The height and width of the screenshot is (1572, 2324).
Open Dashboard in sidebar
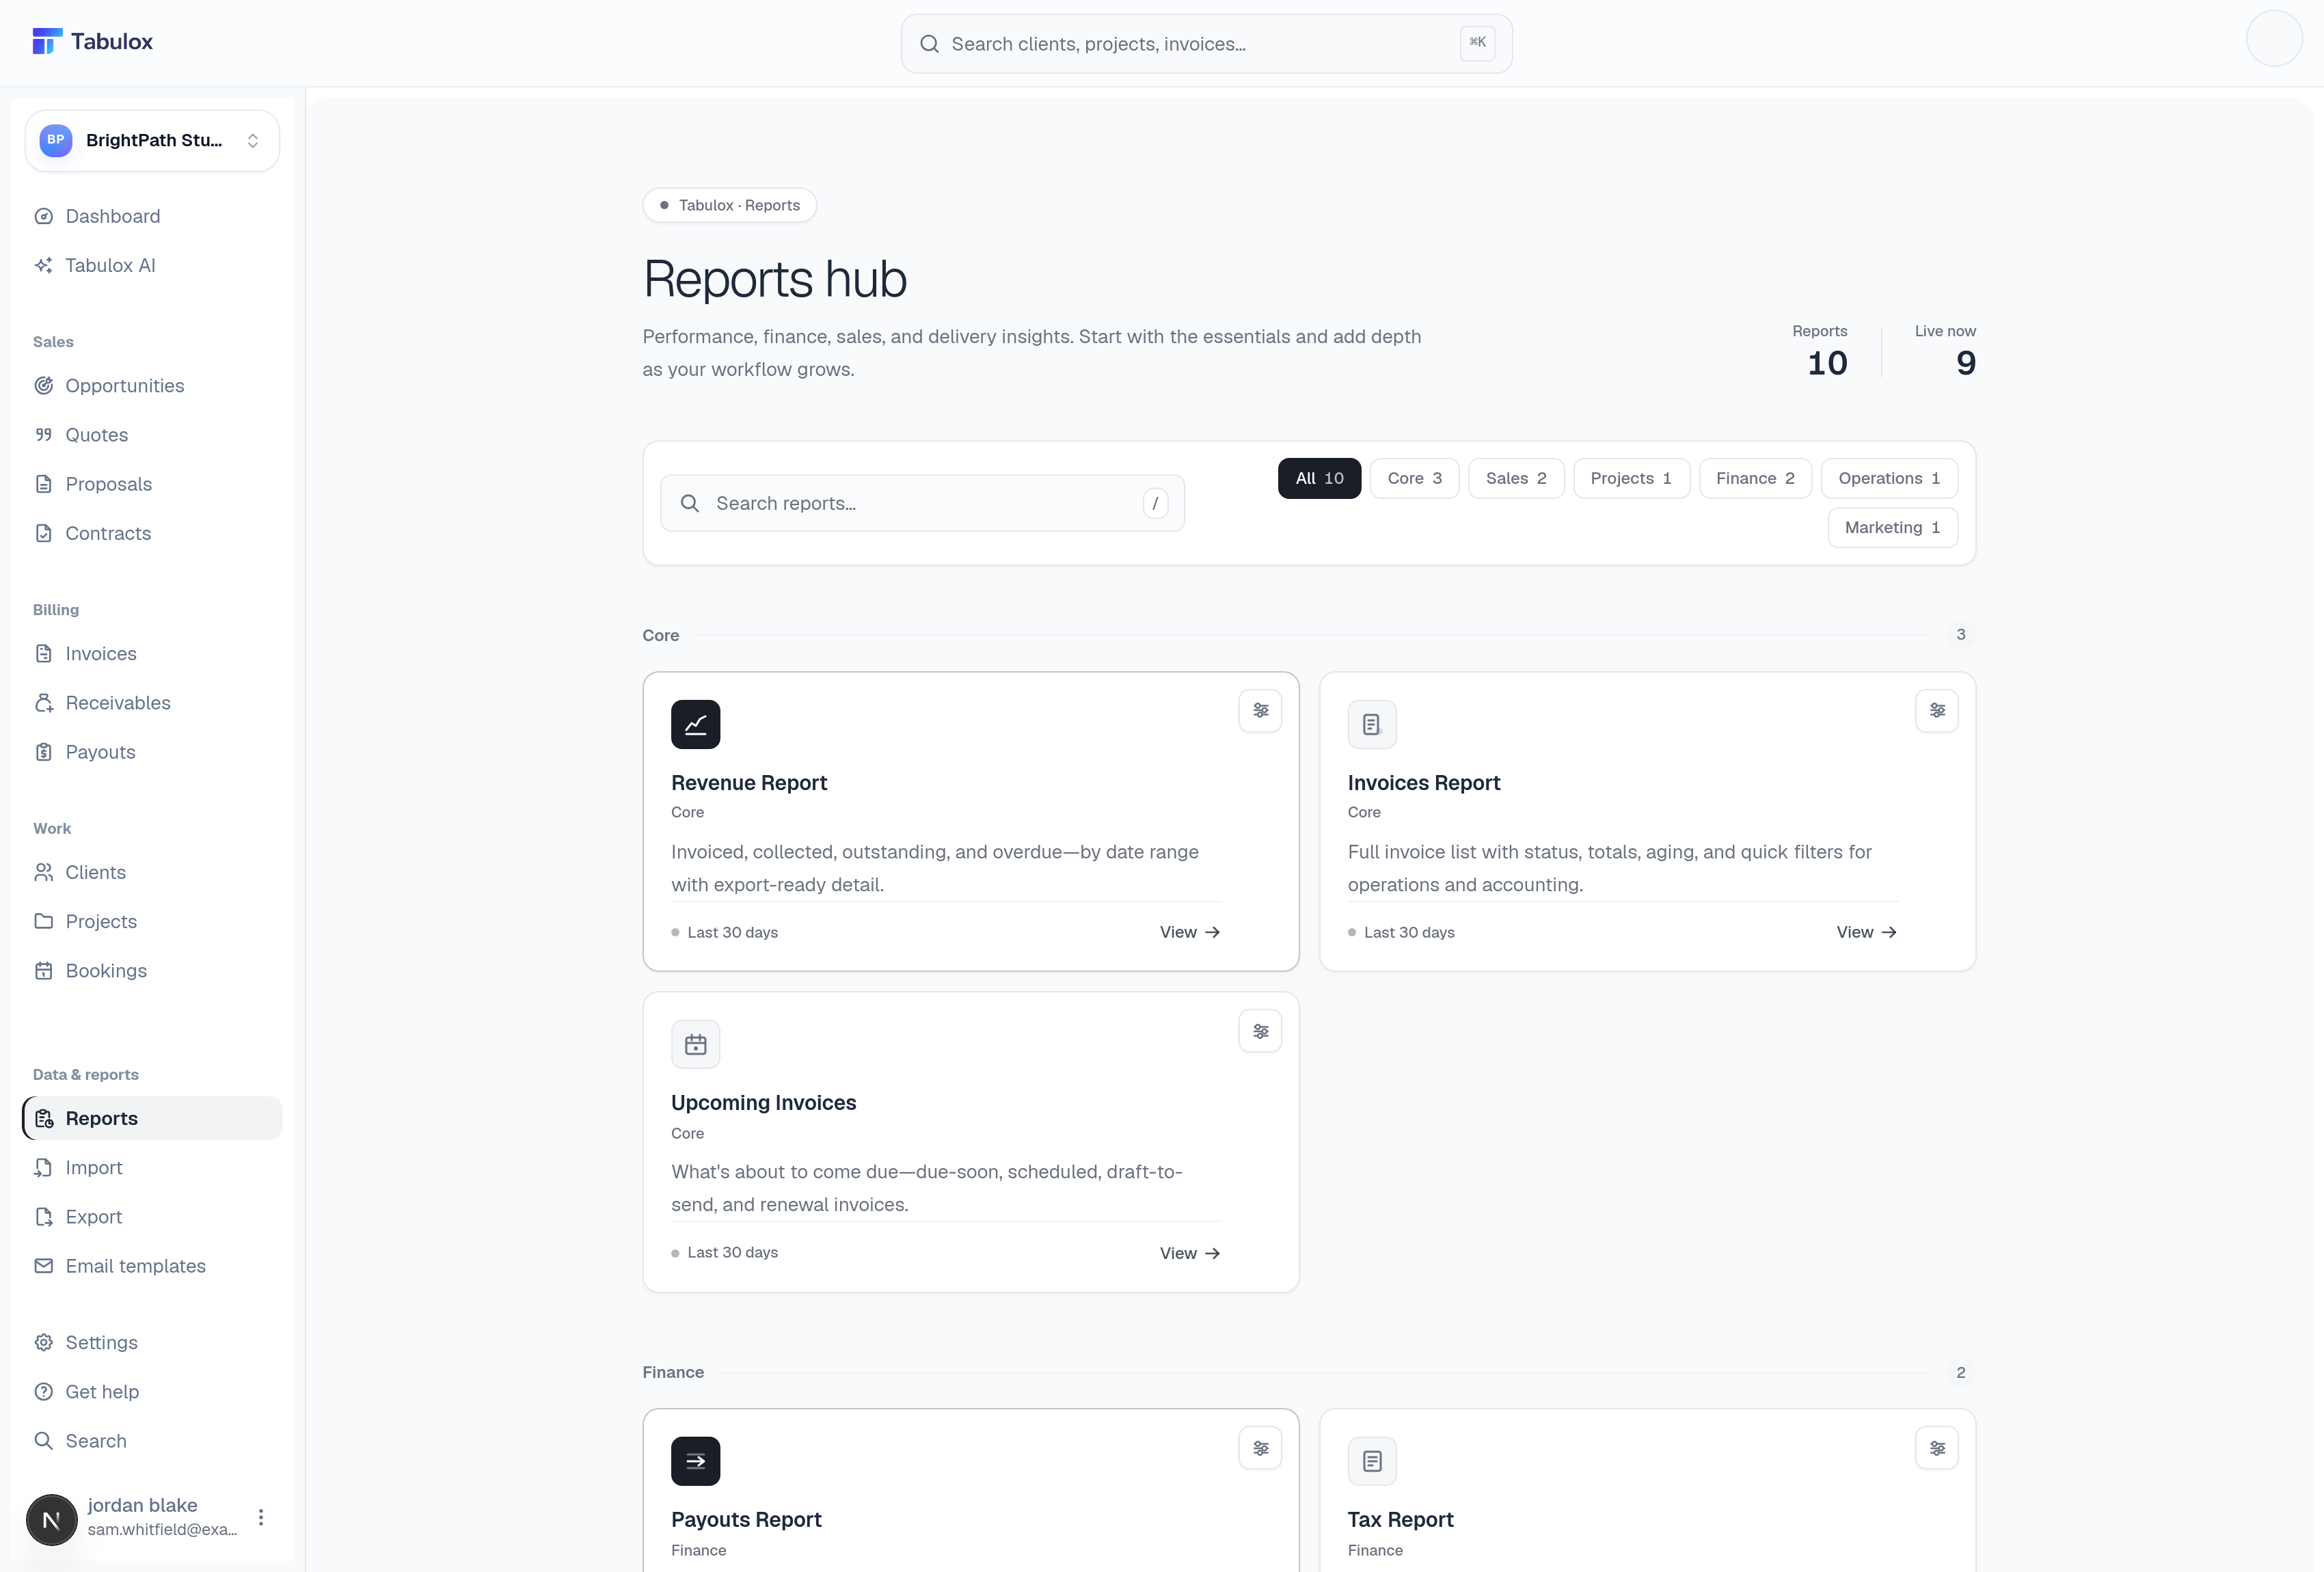152,216
